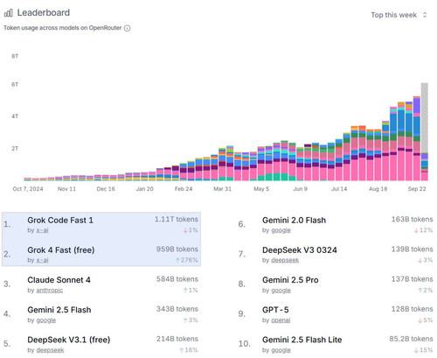Open the DeepSeek V3 0324 model
The image size is (437, 358).
(300, 250)
